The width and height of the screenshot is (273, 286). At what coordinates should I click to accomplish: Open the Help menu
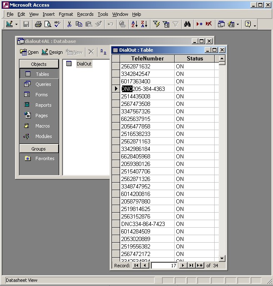(x=137, y=14)
